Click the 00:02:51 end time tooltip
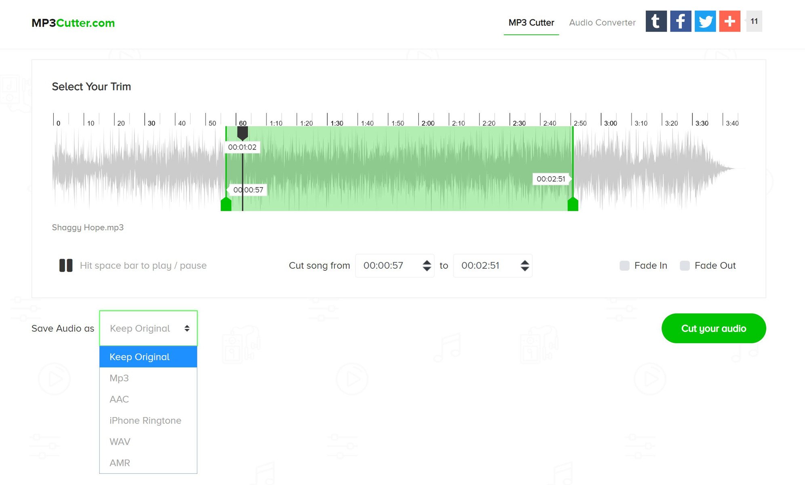The width and height of the screenshot is (805, 485). (x=551, y=179)
